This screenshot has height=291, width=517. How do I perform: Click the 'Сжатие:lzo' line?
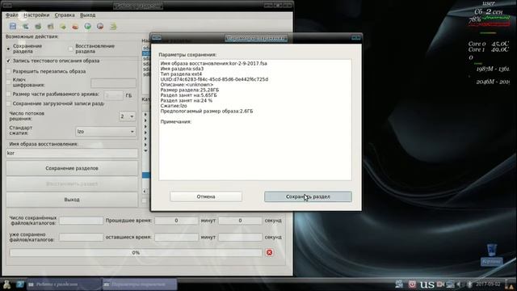click(174, 106)
